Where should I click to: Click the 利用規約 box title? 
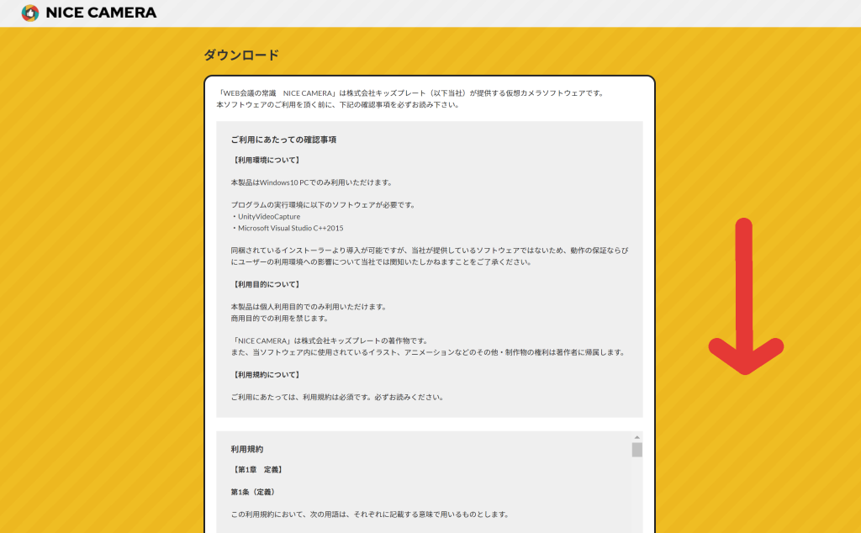coord(247,449)
